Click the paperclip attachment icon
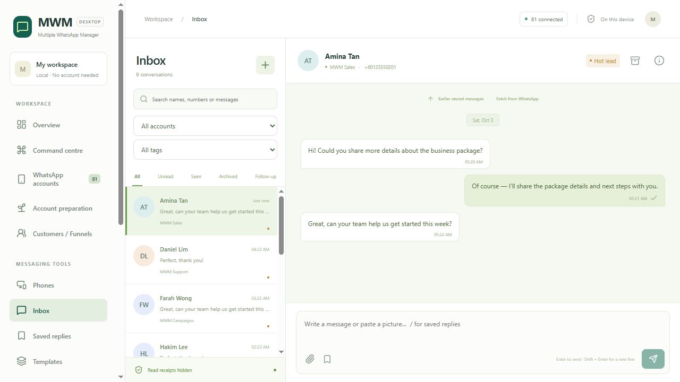 (x=310, y=359)
